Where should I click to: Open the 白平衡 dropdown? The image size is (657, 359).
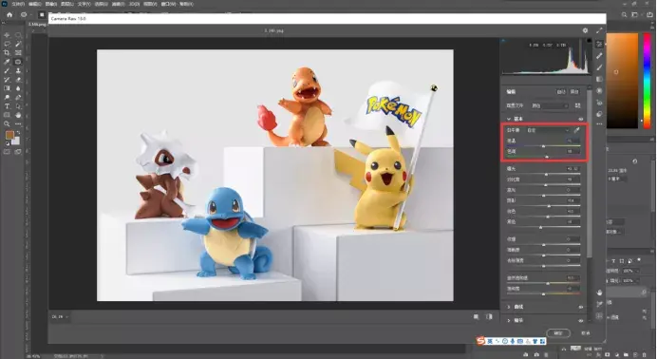point(549,130)
